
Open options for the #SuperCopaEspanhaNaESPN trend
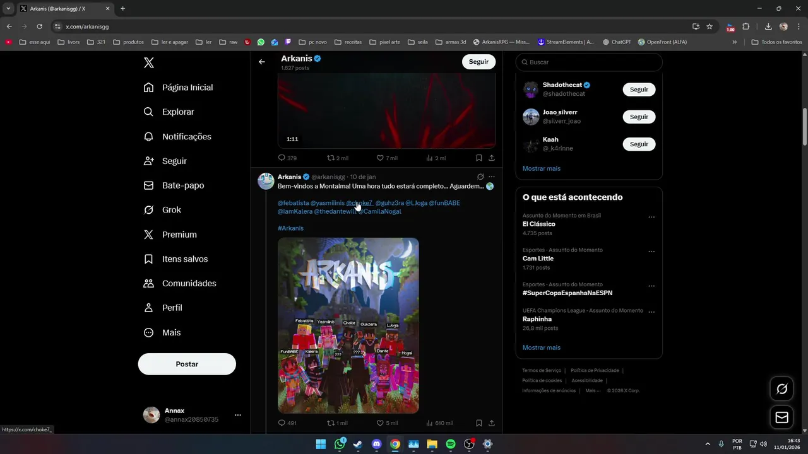(x=651, y=286)
